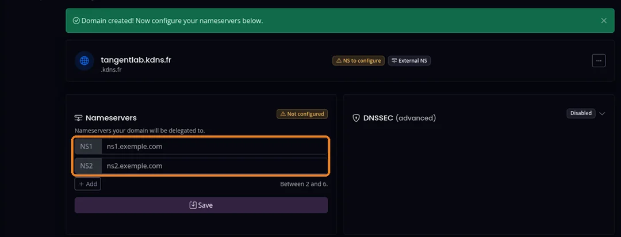Click the warning icon in Not configured badge

coord(283,114)
